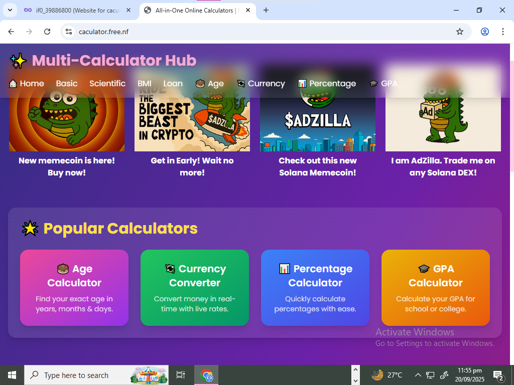Open the Percentage nav link

[x=327, y=84]
